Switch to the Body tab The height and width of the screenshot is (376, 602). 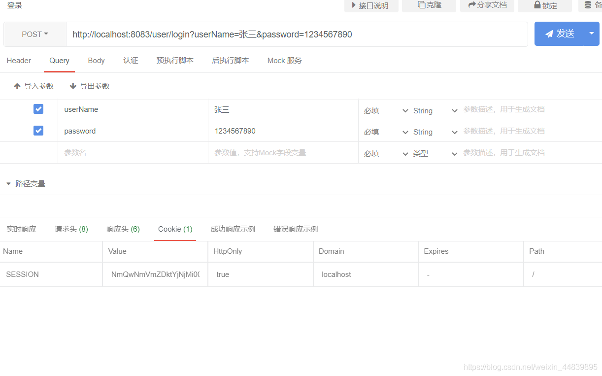(97, 61)
